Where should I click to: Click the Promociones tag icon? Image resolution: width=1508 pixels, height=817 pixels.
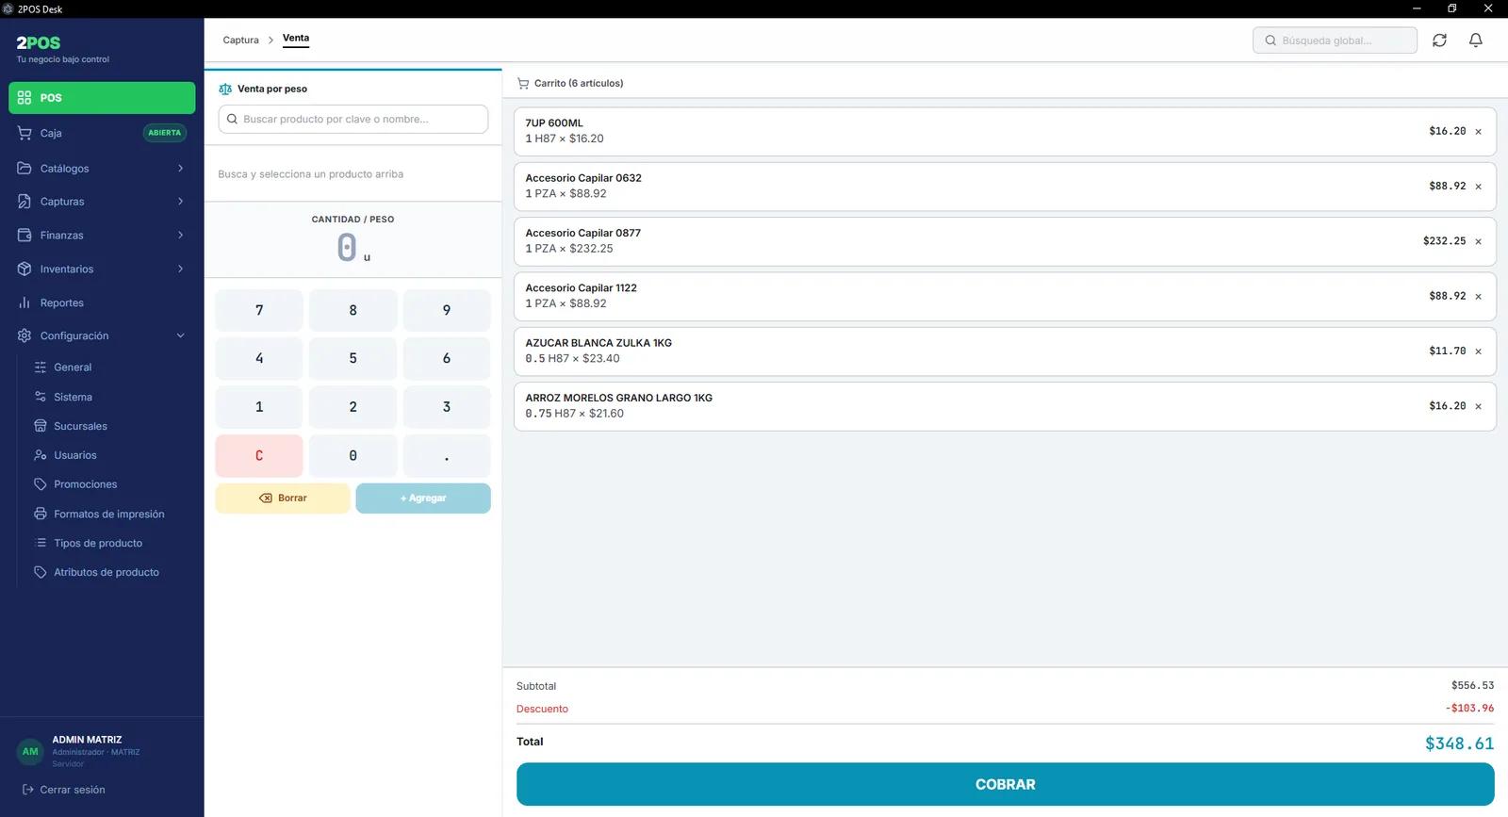[x=41, y=484]
